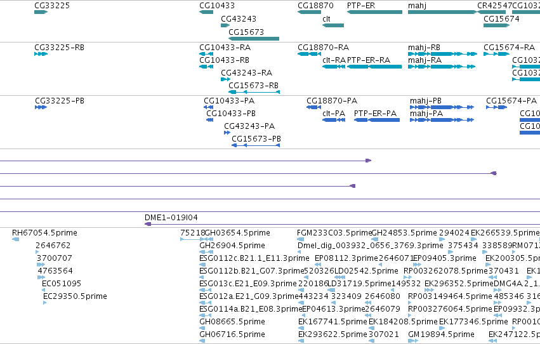Image resolution: width=540 pixels, height=344 pixels.
Task: Open EST entry EC051095
Action: point(62,284)
